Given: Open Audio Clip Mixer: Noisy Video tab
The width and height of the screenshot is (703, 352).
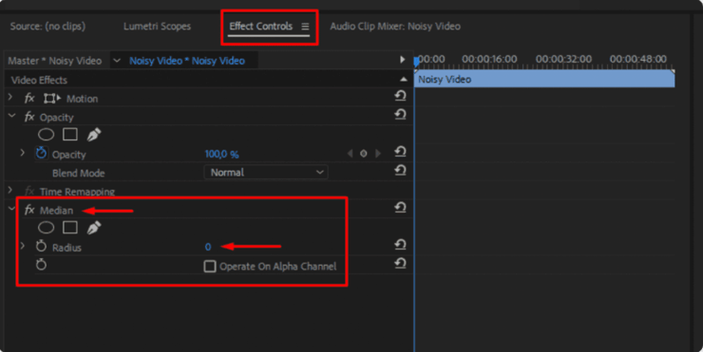Looking at the screenshot, I should (395, 27).
